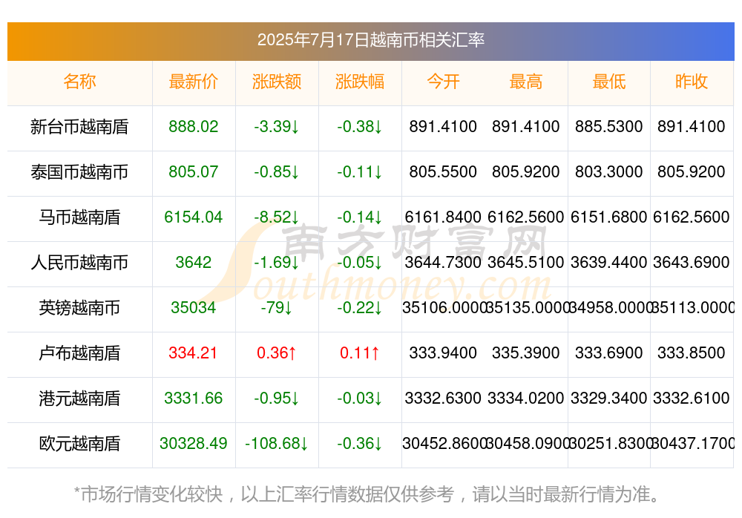Image resolution: width=742 pixels, height=518 pixels.
Task: Click change amount -0.95↓
Action: pos(277,398)
